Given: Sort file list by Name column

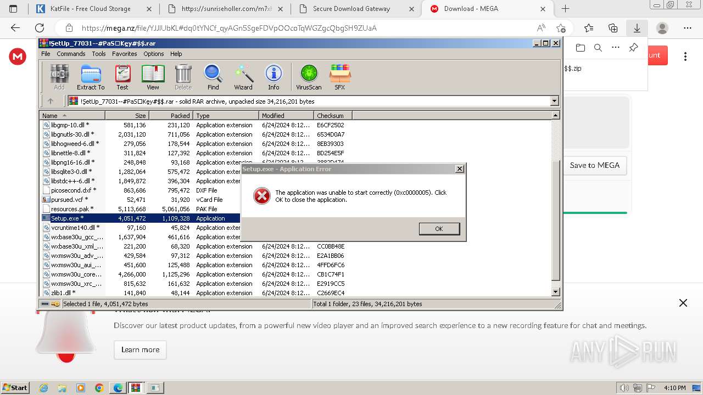Looking at the screenshot, I should click(x=72, y=115).
